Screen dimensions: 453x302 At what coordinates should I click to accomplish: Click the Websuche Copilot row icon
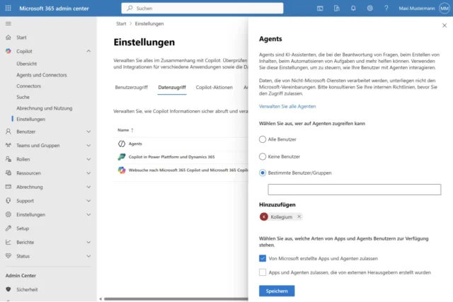(x=122, y=170)
